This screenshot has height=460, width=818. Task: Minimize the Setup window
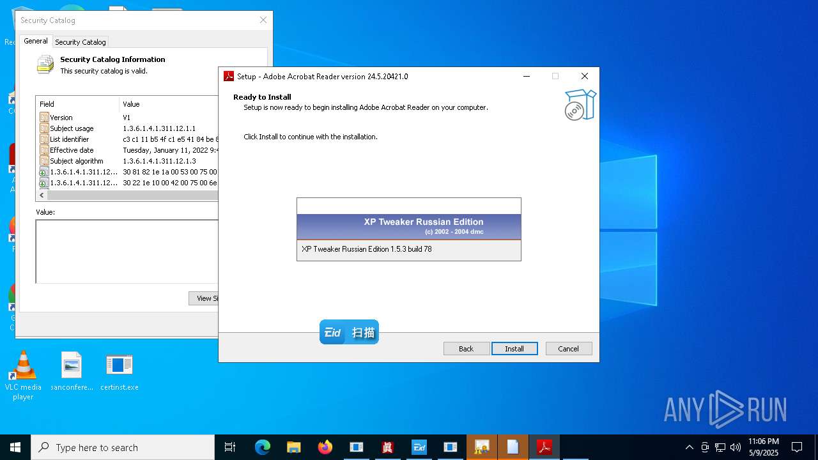click(x=527, y=76)
